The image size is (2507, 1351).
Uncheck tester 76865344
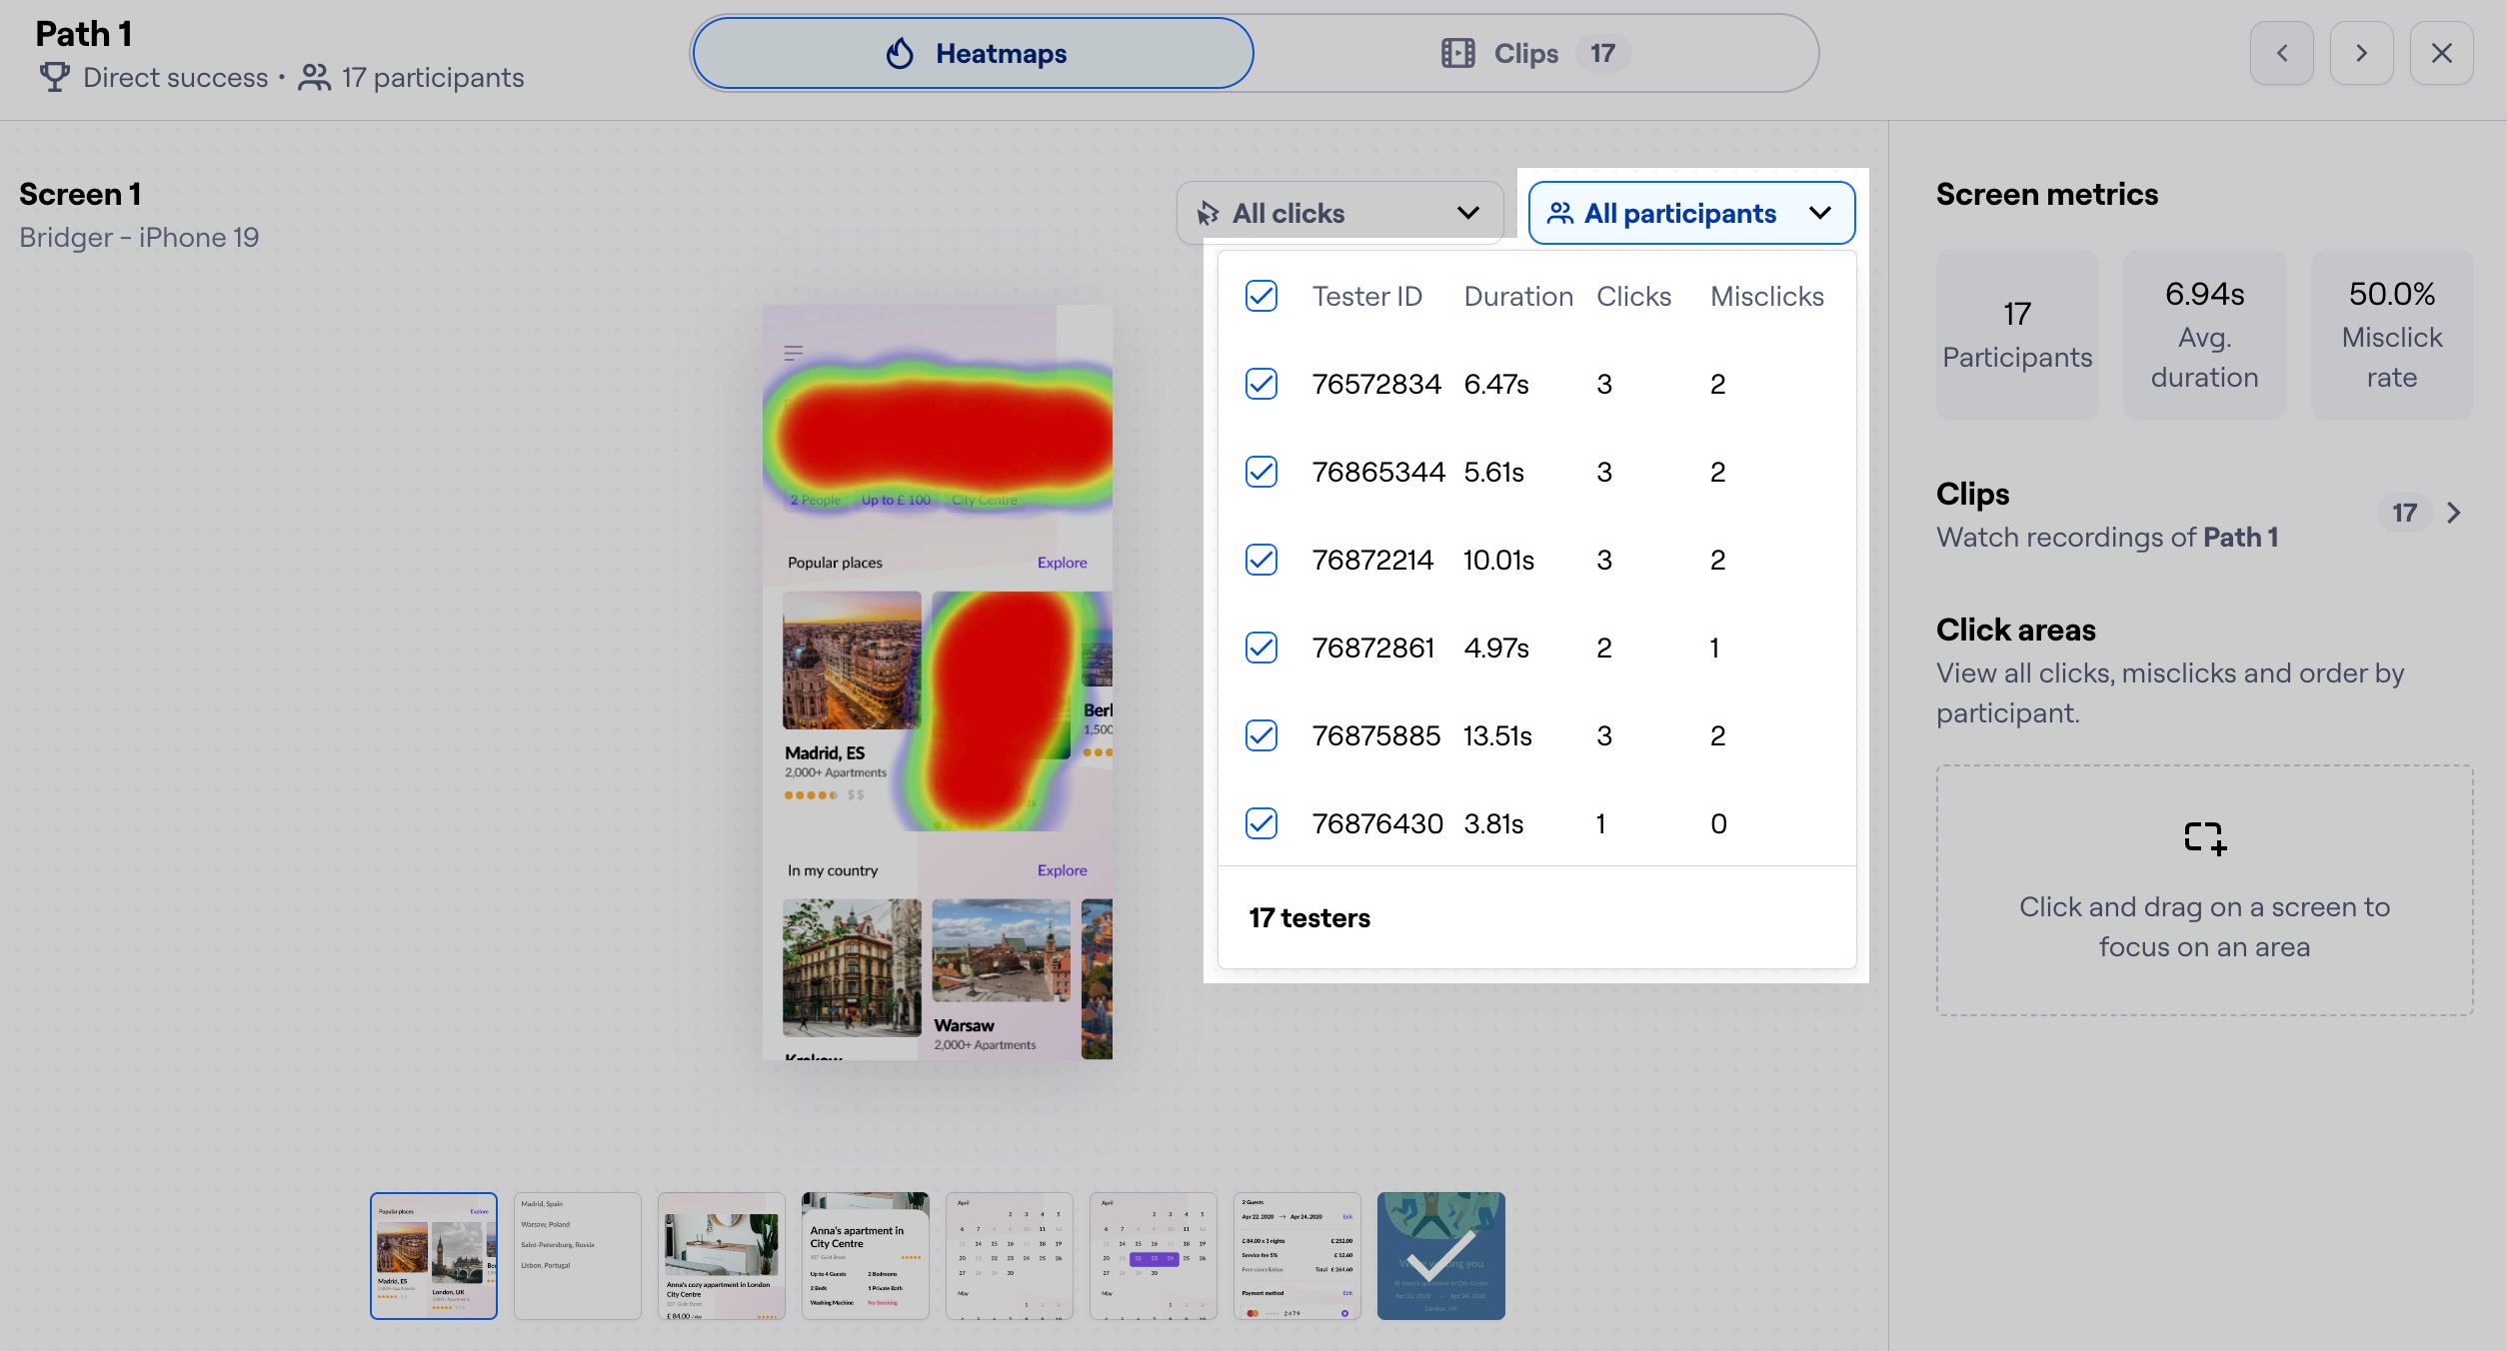point(1261,472)
